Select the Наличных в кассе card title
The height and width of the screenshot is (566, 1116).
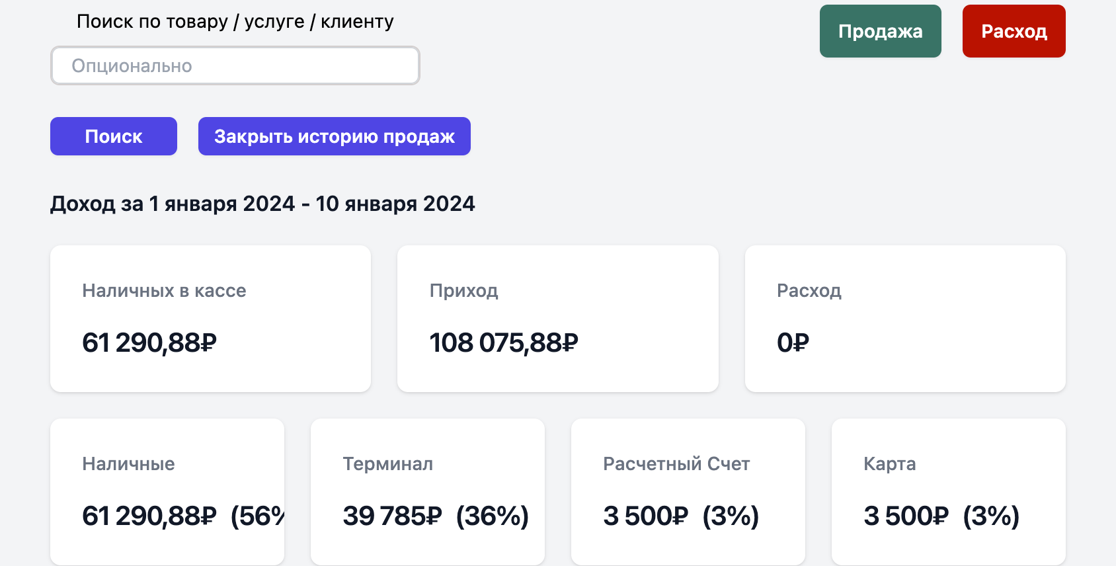pos(164,291)
